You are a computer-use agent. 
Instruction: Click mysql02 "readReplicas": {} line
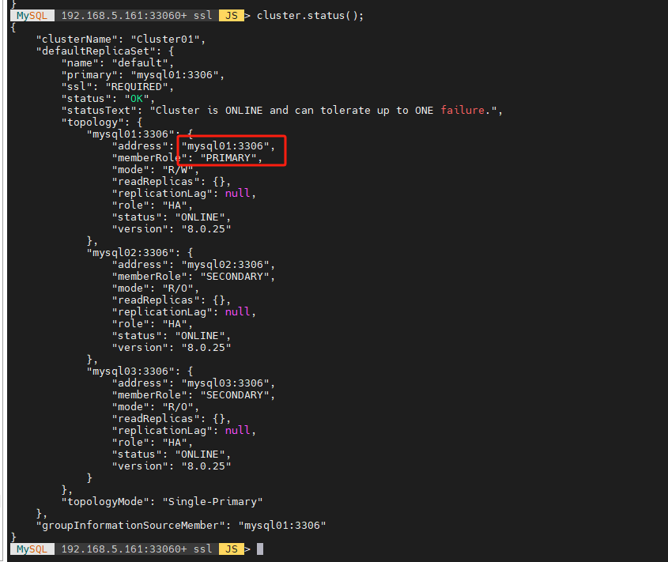[172, 300]
